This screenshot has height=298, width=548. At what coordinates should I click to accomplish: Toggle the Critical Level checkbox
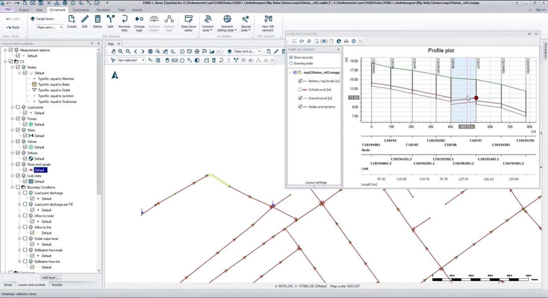300,90
